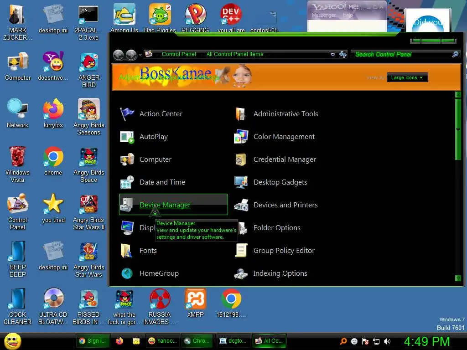Click the taskbar clock showing 4:49 PM
The height and width of the screenshot is (350, 467).
(426, 341)
